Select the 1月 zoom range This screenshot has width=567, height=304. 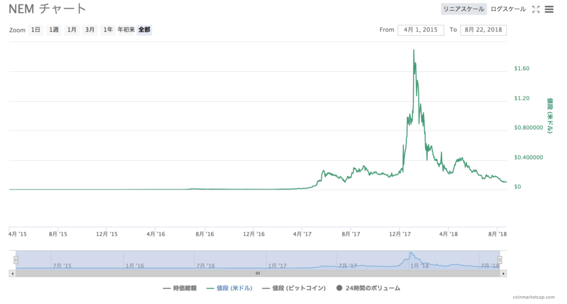71,30
